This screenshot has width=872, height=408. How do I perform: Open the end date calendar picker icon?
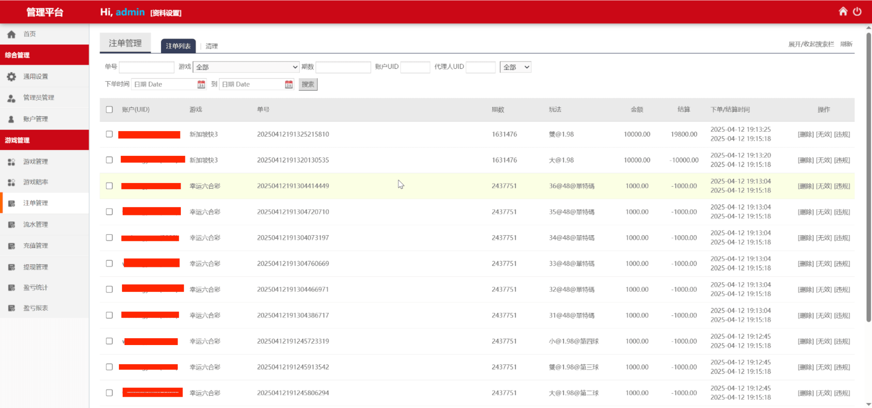click(289, 84)
